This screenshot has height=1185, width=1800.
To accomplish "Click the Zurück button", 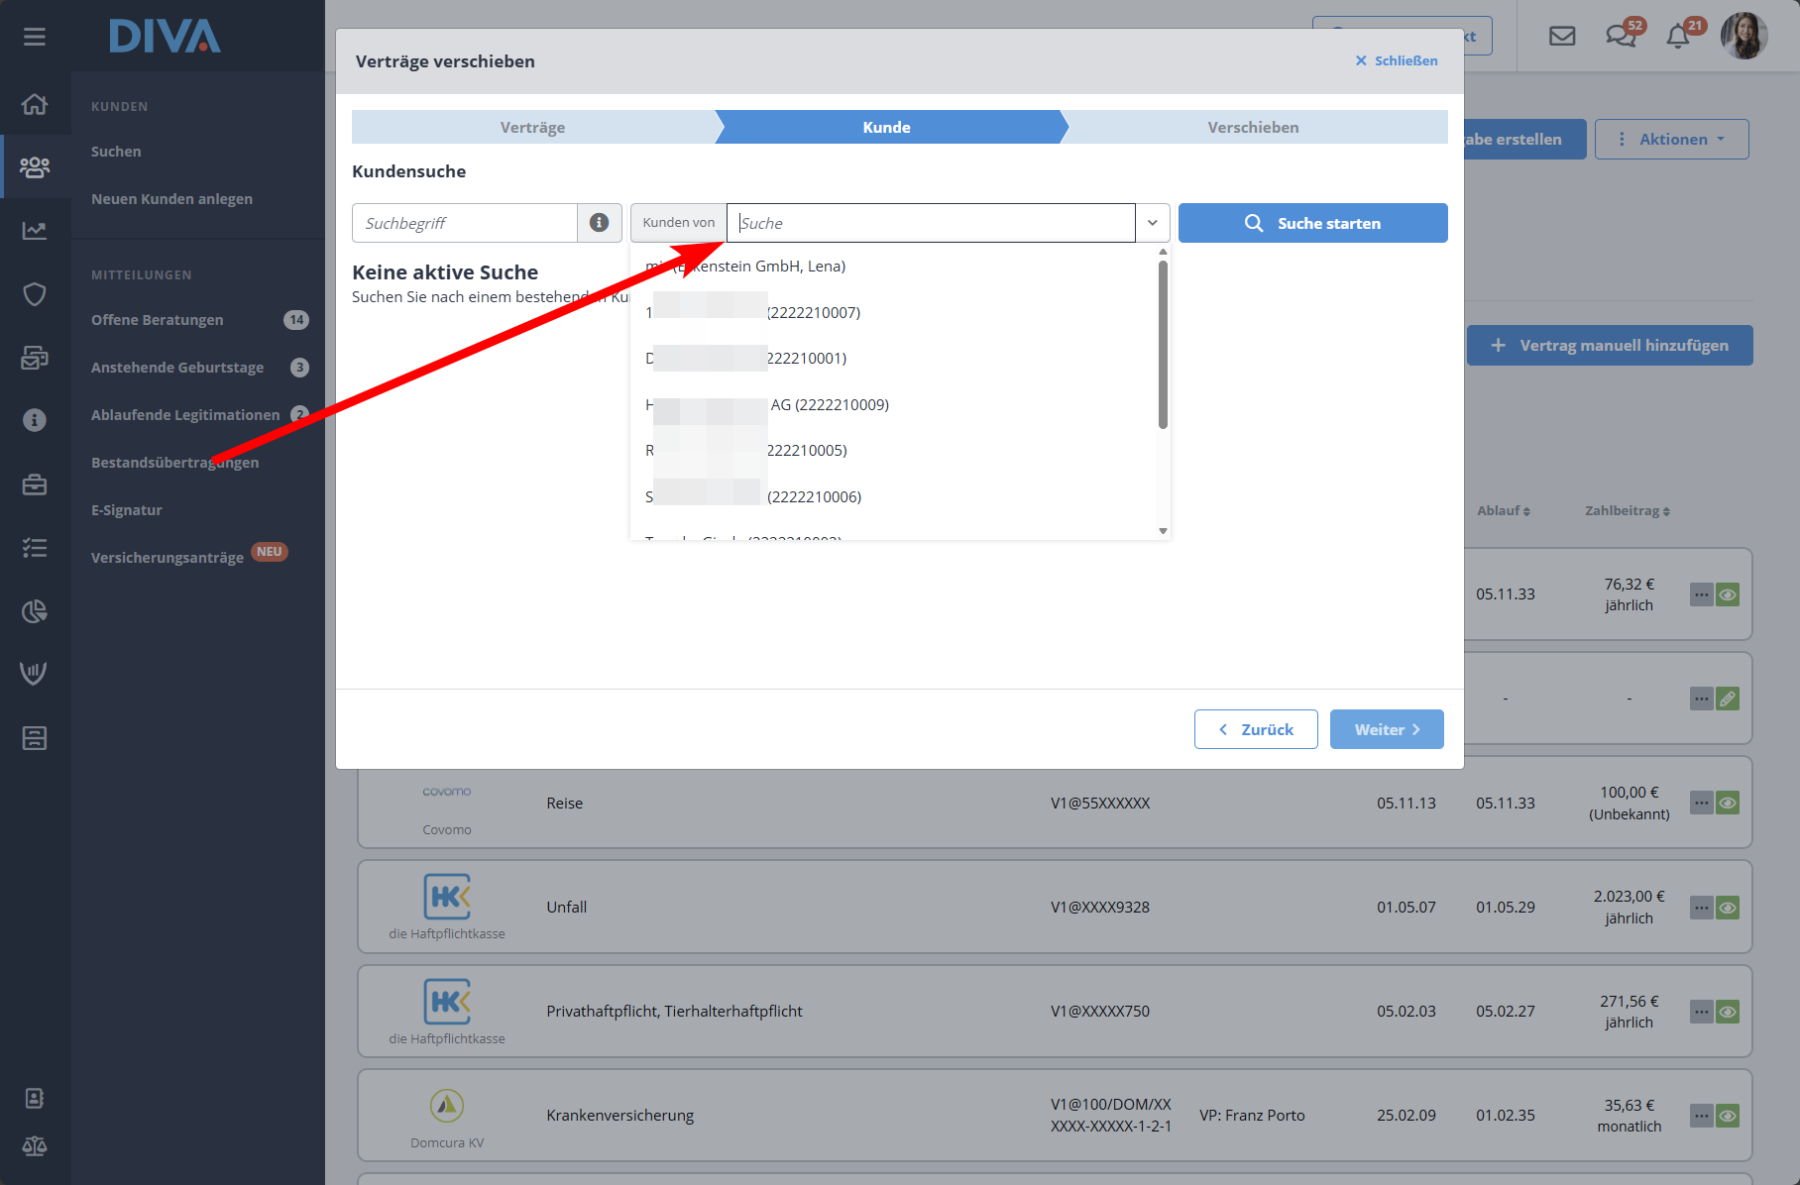I will pyautogui.click(x=1255, y=729).
